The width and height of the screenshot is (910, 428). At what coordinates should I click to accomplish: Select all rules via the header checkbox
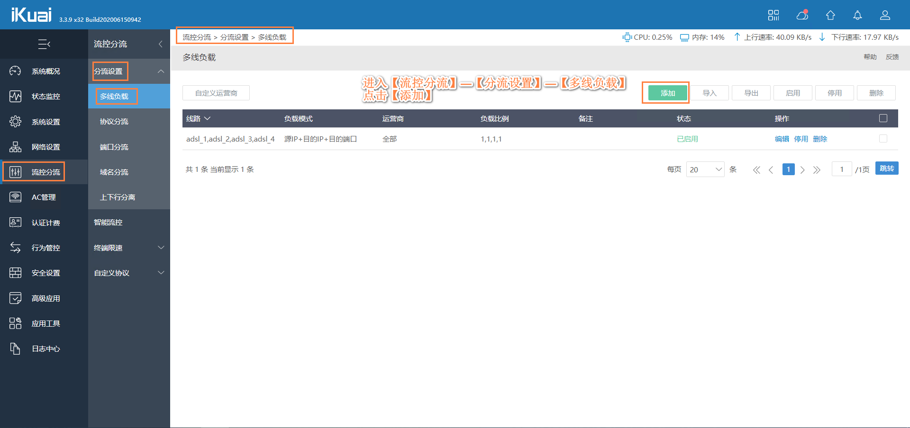tap(883, 118)
